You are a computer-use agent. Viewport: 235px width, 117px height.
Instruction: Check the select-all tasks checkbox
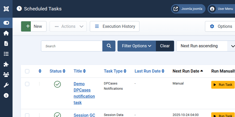[27, 71]
